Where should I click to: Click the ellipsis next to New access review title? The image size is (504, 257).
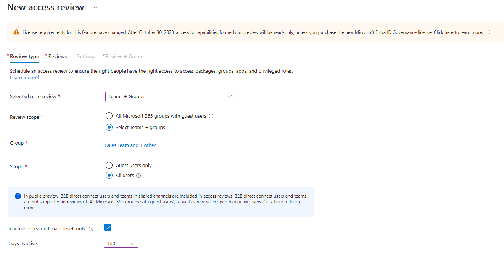[96, 7]
